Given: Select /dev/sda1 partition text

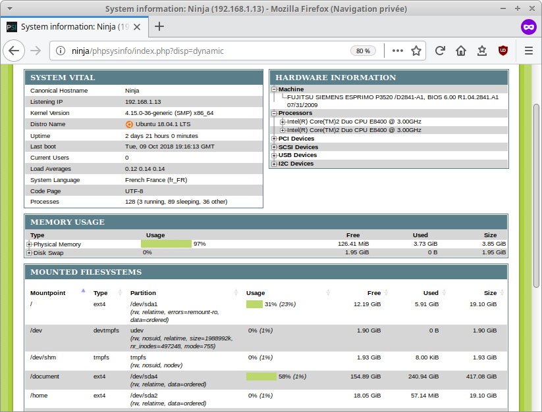Looking at the screenshot, I should 144,304.
